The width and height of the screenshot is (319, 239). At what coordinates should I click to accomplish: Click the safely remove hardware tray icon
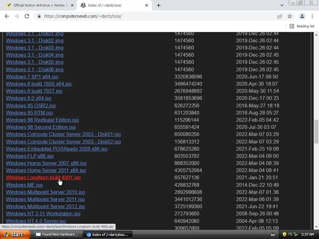pyautogui.click(x=296, y=235)
